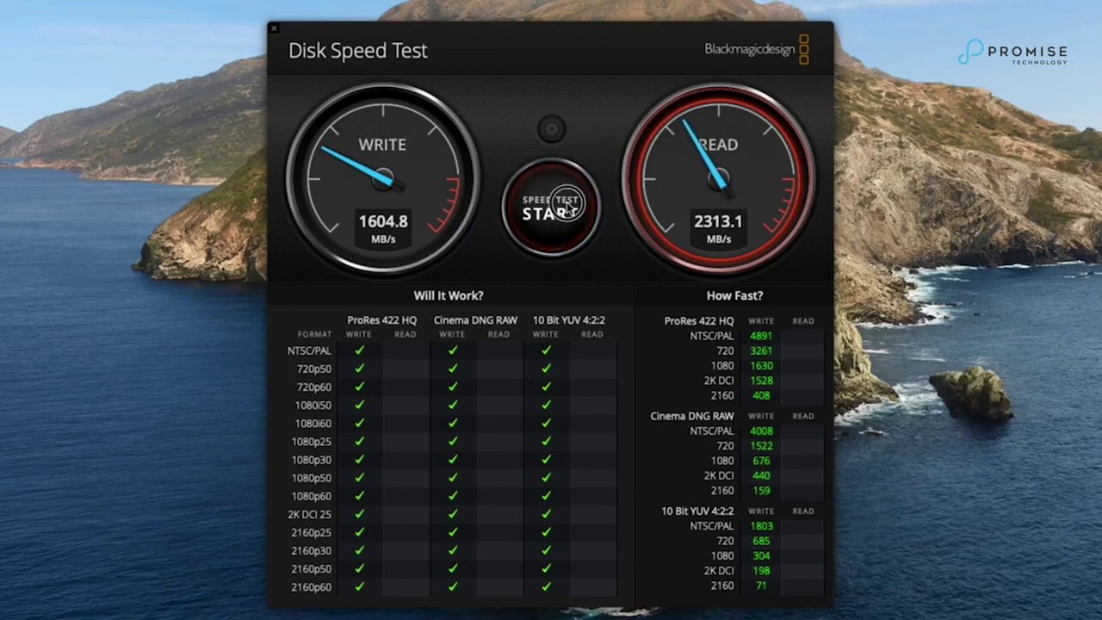Click Cinema DNG RAW column header in Will It Work
Screen dimensions: 1102x620
tap(475, 320)
